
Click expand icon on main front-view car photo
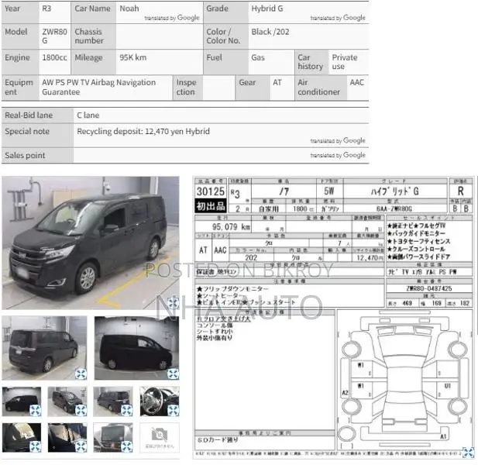click(174, 303)
